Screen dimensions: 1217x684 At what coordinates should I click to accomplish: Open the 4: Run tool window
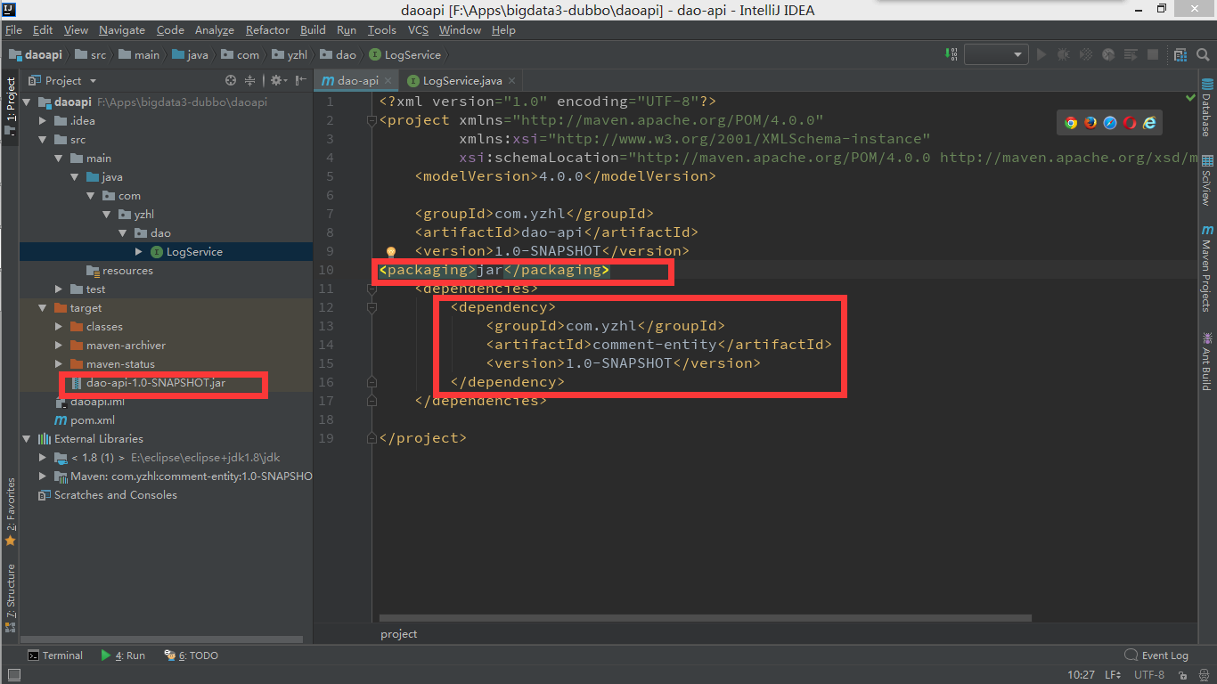coord(123,655)
